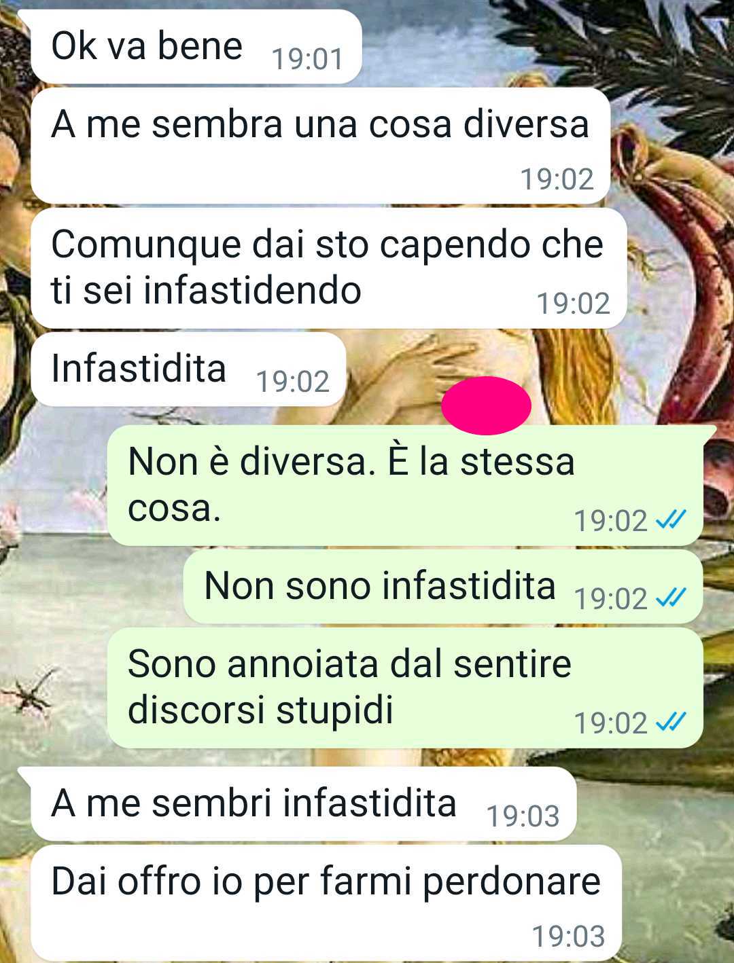Viewport: 734px width, 963px height.
Task: Click the 19:02 timestamp next to "ti sei infastidendo"
Action: (x=574, y=304)
